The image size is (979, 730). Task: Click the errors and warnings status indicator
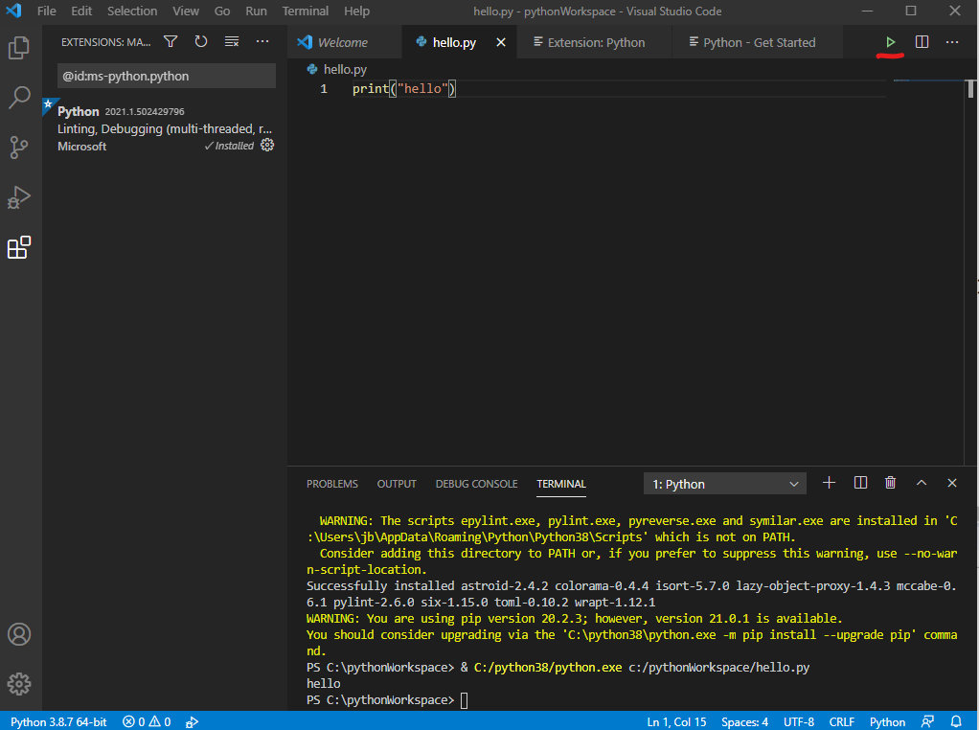coord(147,722)
